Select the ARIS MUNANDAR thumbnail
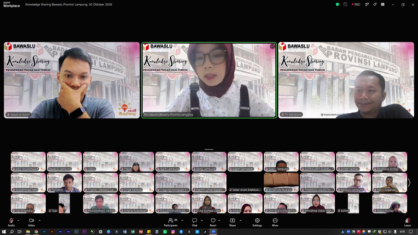The height and width of the screenshot is (235, 418). (x=28, y=162)
